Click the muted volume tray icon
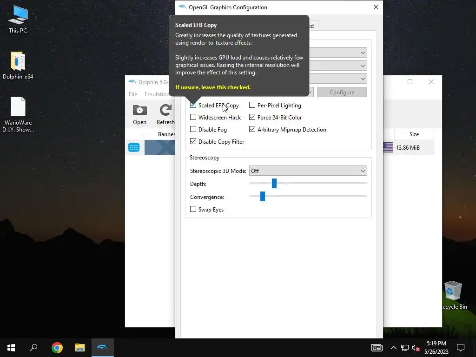The width and height of the screenshot is (476, 357). 416,348
